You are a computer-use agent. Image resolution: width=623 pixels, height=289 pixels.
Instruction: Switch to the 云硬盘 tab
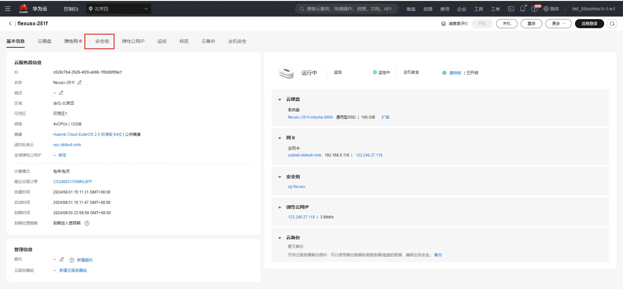point(44,41)
